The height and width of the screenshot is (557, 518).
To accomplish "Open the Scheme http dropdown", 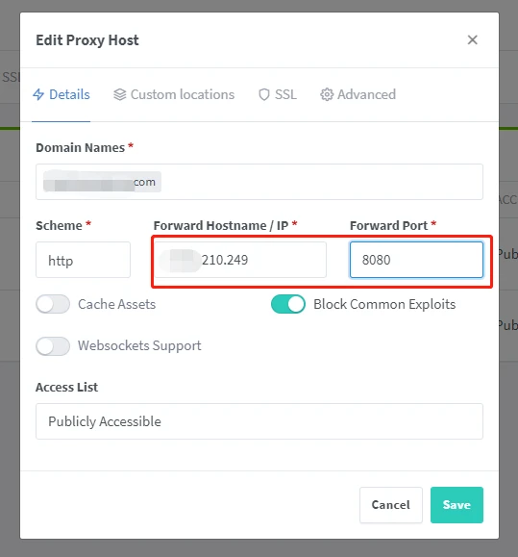I will [83, 260].
